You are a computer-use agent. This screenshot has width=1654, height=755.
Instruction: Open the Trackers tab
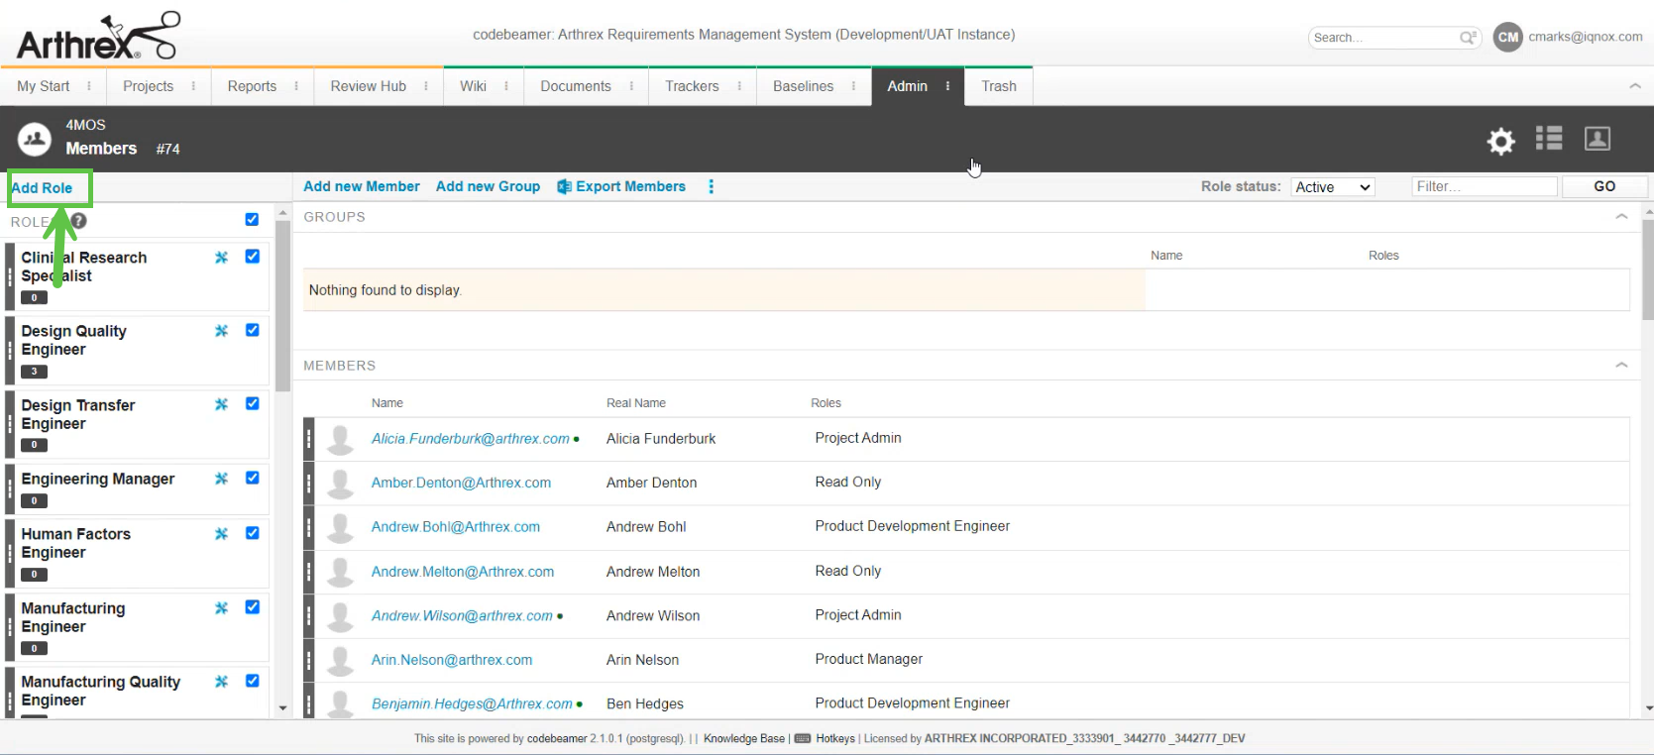(692, 86)
